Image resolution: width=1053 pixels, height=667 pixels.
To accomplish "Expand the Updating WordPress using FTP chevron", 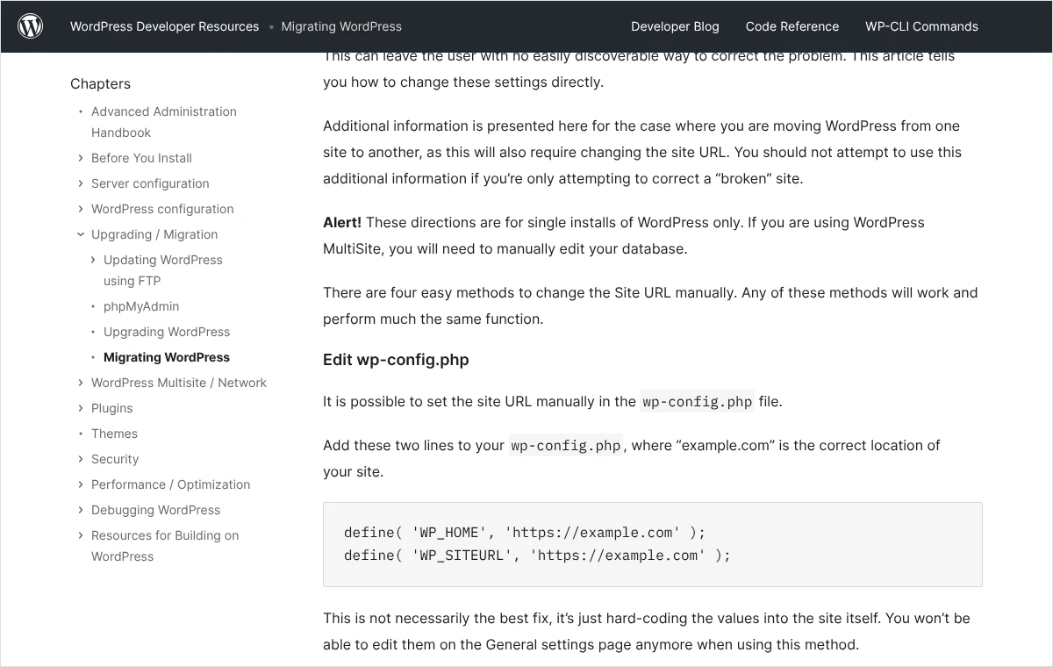I will (93, 260).
